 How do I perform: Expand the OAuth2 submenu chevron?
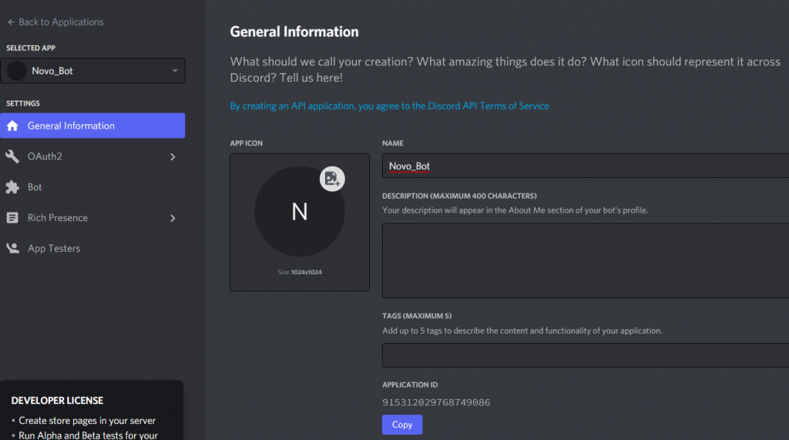pyautogui.click(x=173, y=157)
